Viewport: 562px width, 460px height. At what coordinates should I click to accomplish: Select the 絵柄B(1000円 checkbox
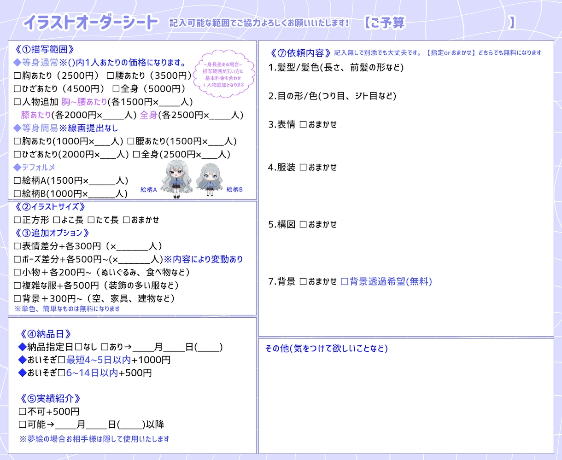click(18, 193)
